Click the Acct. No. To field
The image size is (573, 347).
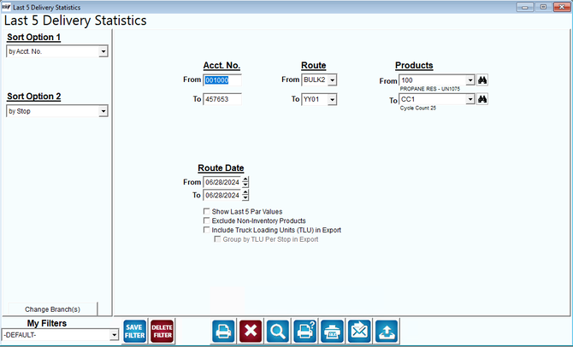pos(222,99)
